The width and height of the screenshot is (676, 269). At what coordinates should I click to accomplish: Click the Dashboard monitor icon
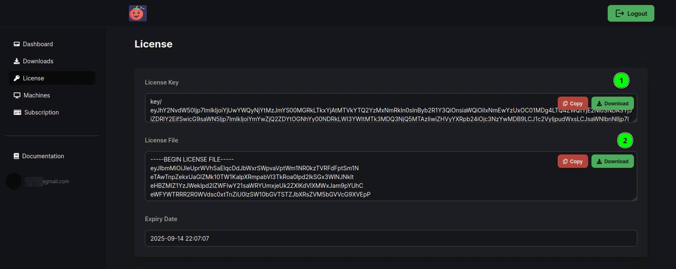point(17,44)
